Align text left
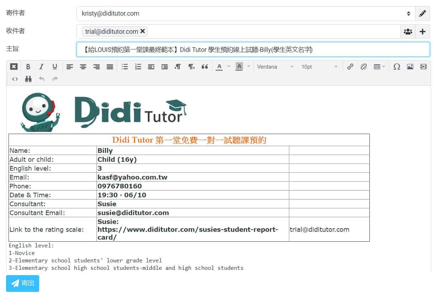This screenshot has height=294, width=435. coord(70,66)
